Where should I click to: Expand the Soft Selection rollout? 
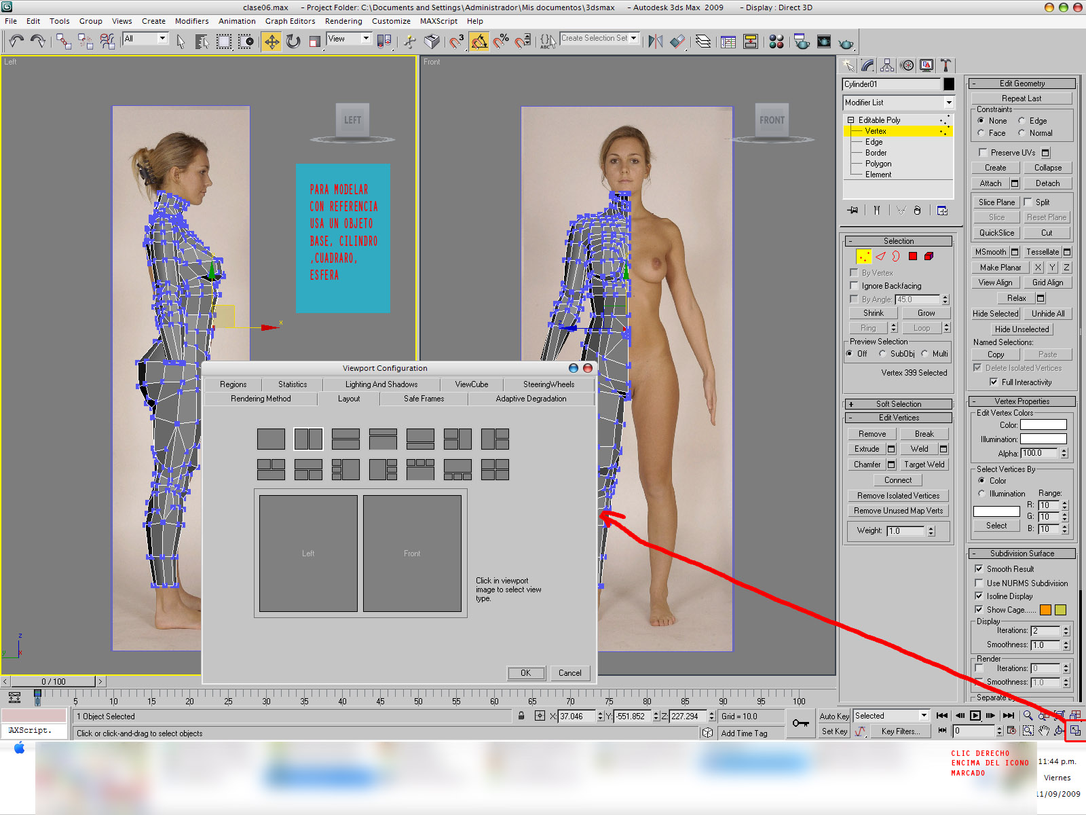click(x=899, y=404)
